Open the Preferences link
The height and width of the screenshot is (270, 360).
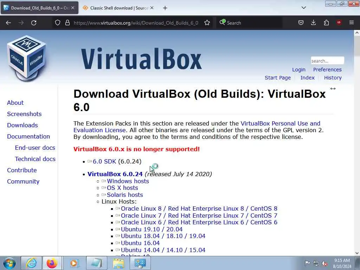coord(327,70)
